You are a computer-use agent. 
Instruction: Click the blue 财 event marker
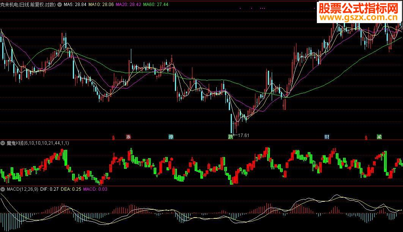[x=327, y=137]
